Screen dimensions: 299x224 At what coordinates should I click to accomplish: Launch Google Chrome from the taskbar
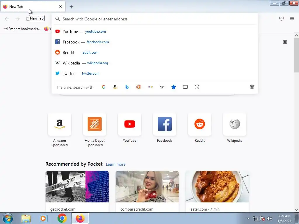coord(62,218)
